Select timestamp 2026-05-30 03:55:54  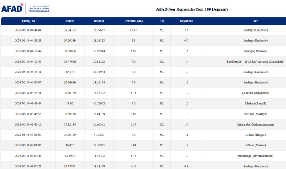click(28, 93)
